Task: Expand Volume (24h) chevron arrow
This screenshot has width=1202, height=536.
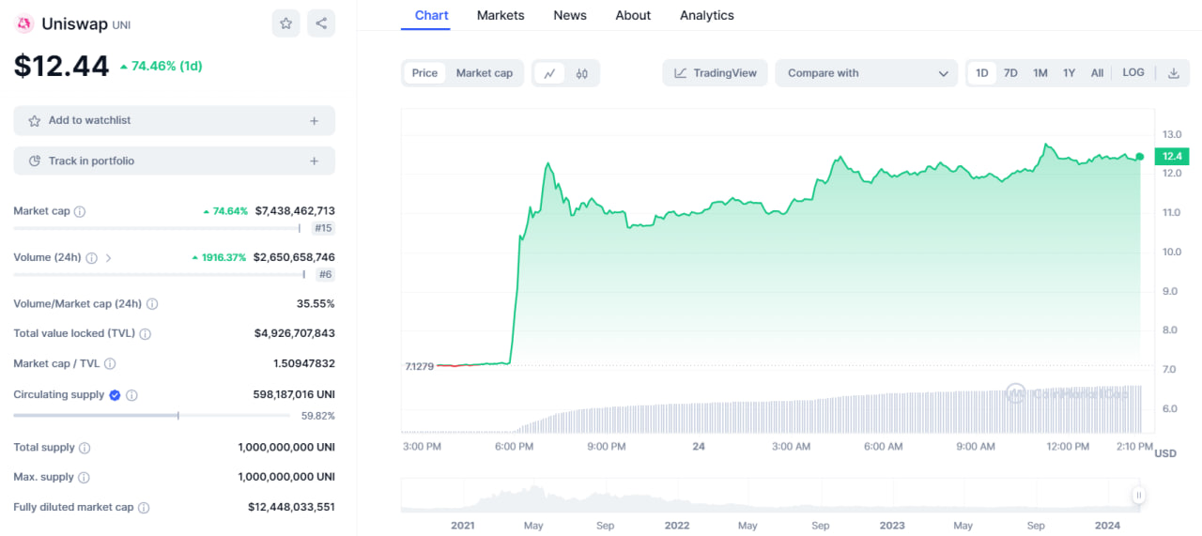Action: (x=108, y=258)
